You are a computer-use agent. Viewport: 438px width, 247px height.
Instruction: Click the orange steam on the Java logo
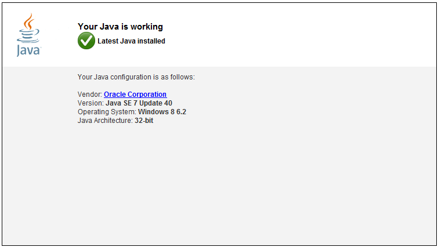coord(28,23)
